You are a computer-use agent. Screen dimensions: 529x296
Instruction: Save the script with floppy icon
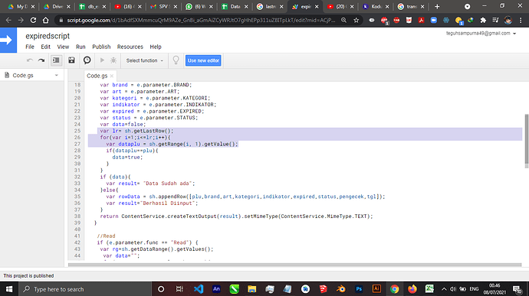(71, 60)
